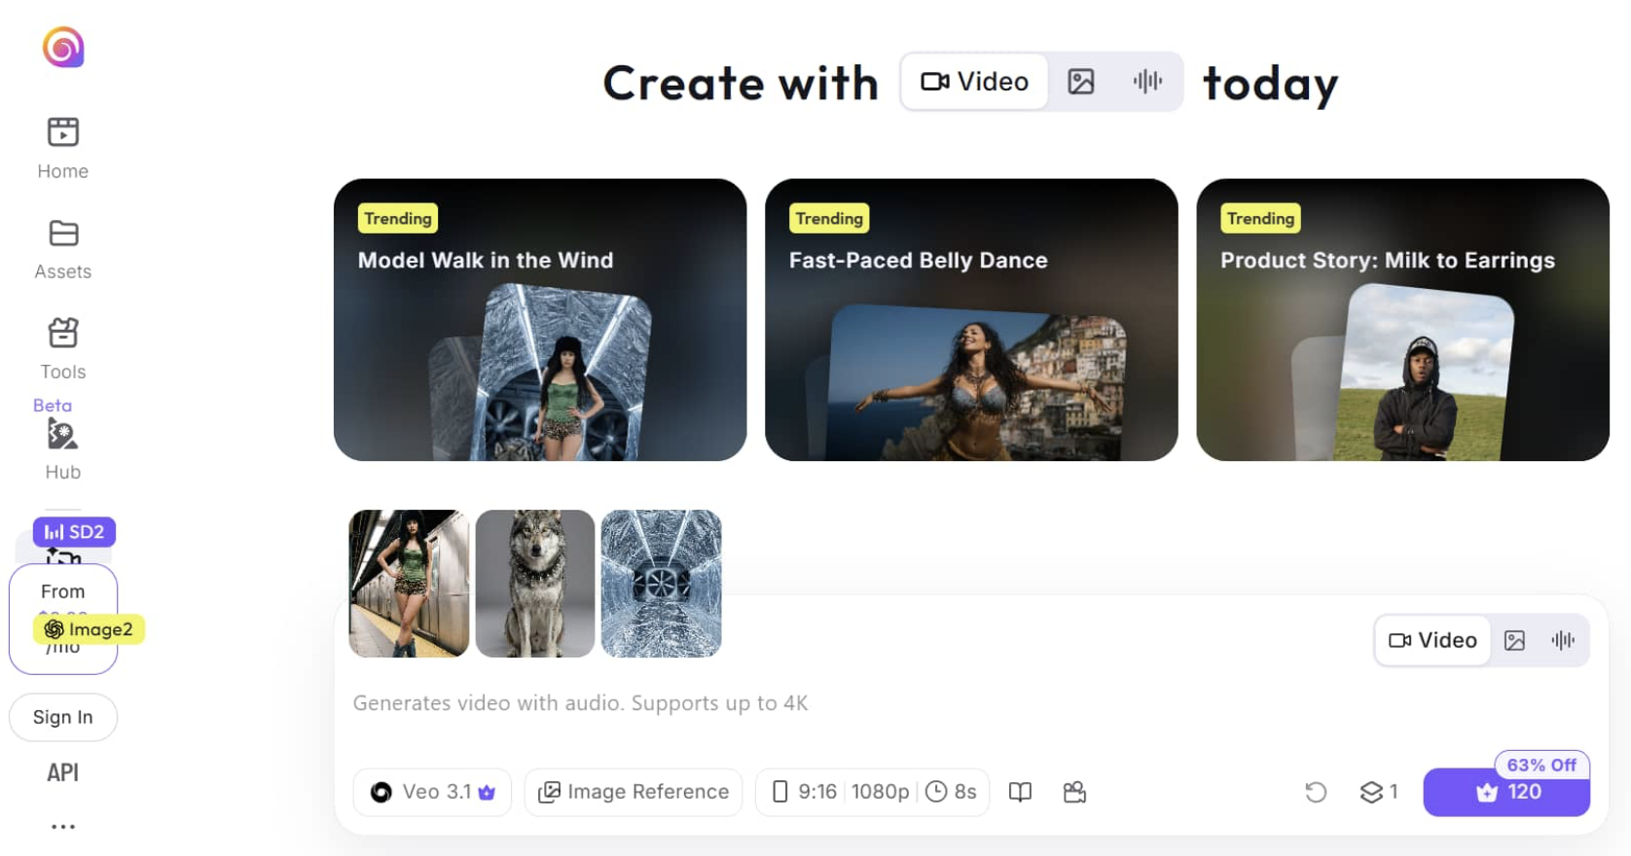Click the prompt text input field
The height and width of the screenshot is (856, 1631).
coord(971,703)
